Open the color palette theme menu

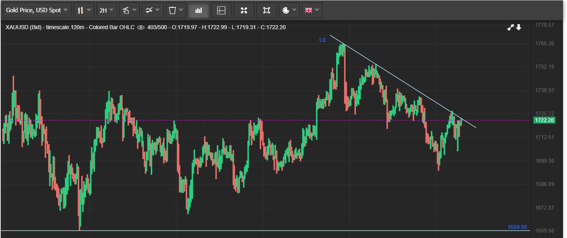pyautogui.click(x=290, y=10)
